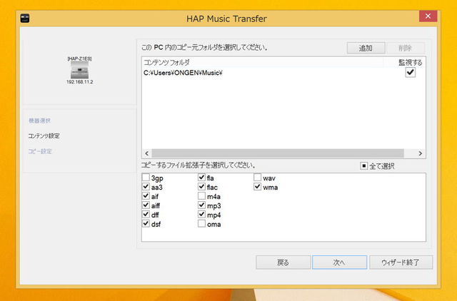
Task: Open the 機器選択 step in sidebar
Action: [39, 121]
